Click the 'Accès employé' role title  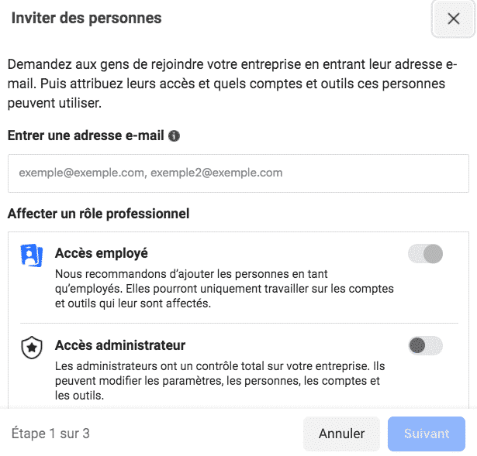tap(102, 253)
